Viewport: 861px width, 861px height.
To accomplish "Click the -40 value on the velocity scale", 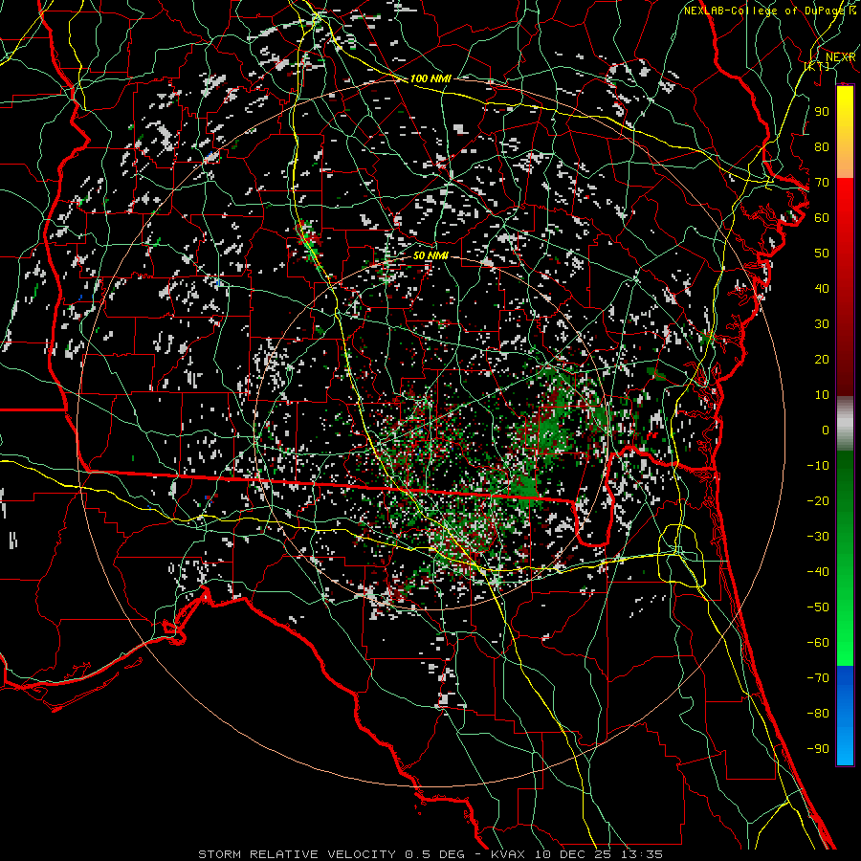I will click(x=818, y=572).
